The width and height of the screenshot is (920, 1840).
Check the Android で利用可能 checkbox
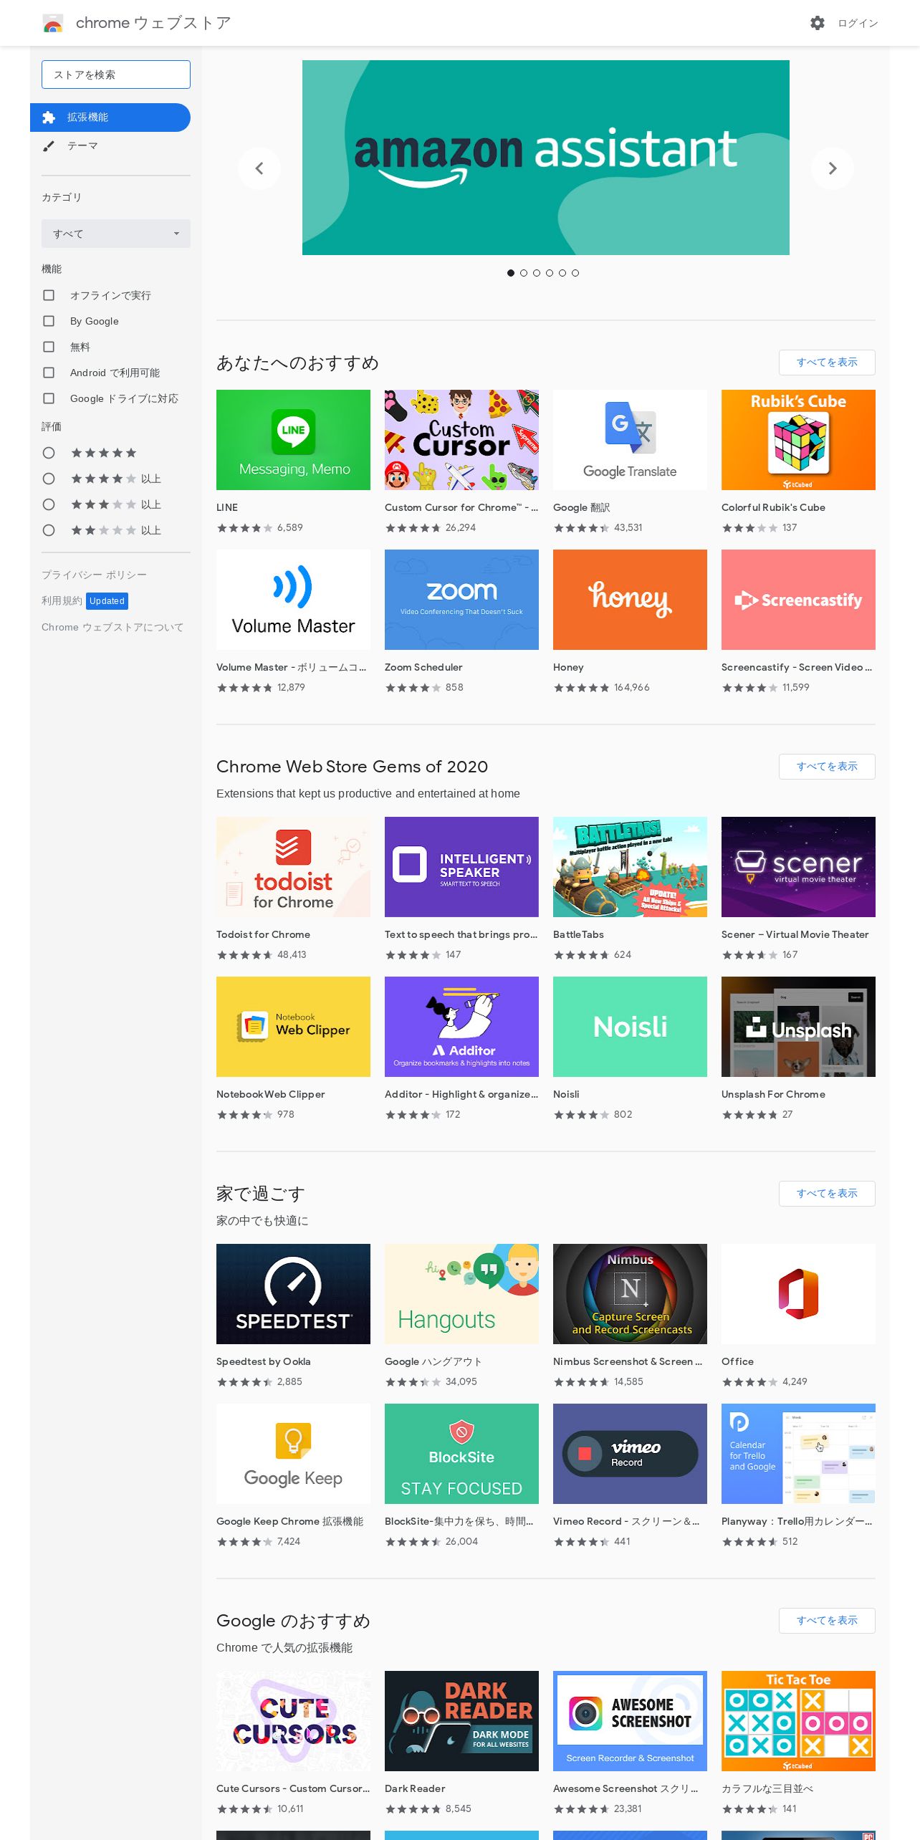click(x=49, y=373)
